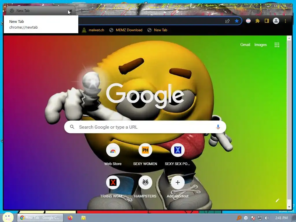The width and height of the screenshot is (296, 222).
Task: Go to Google Images link
Action: [260, 45]
